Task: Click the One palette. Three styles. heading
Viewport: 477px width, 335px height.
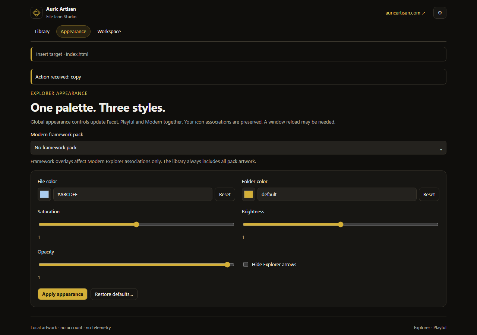Action: [x=98, y=108]
